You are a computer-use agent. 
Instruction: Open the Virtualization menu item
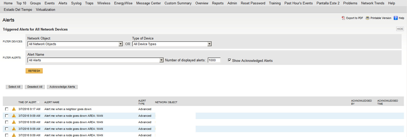point(45,9)
